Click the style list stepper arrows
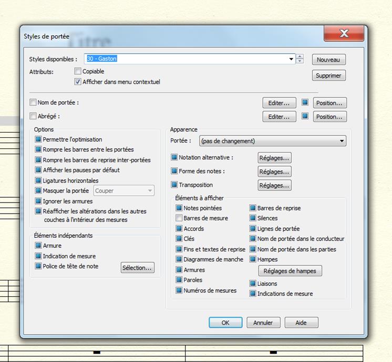The height and width of the screenshot is (362, 392). (300, 59)
